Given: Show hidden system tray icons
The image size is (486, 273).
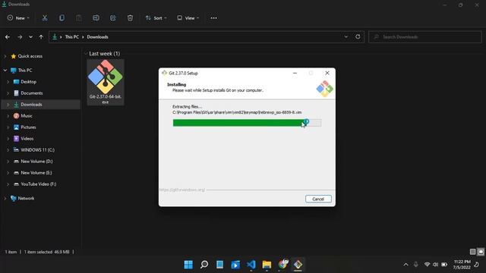Looking at the screenshot, I should pyautogui.click(x=406, y=265).
